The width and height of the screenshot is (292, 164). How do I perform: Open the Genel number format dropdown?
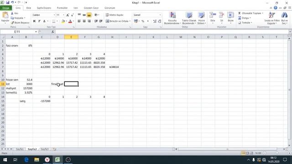pyautogui.click(x=160, y=15)
